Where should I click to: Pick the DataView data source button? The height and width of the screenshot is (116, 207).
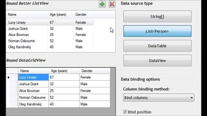(x=157, y=61)
